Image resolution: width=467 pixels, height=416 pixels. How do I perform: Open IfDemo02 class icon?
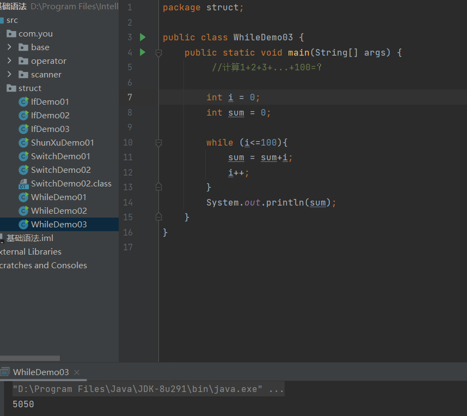23,115
